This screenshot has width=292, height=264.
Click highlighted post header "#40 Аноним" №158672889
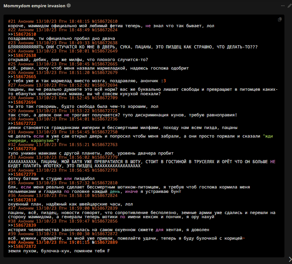(x=63, y=243)
